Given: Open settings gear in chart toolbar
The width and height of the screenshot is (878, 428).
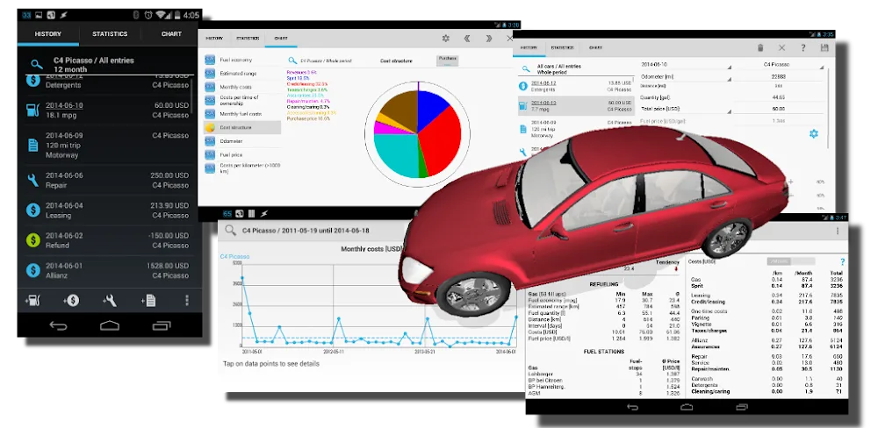Looking at the screenshot, I should coord(445,39).
